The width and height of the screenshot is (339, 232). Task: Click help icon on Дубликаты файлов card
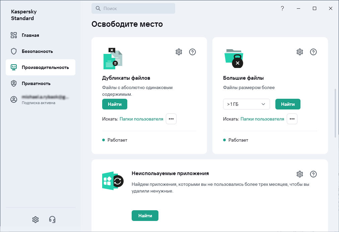coord(192,52)
